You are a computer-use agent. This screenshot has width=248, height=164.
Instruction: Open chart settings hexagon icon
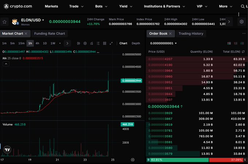tap(85, 43)
